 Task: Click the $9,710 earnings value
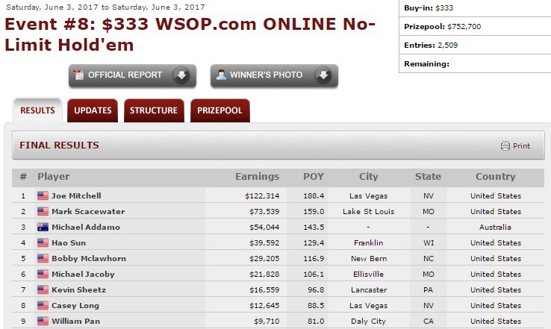[267, 322]
